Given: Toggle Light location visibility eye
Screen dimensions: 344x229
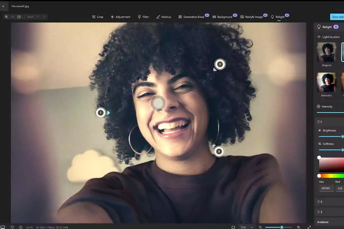Looking at the screenshot, I should pyautogui.click(x=319, y=37).
